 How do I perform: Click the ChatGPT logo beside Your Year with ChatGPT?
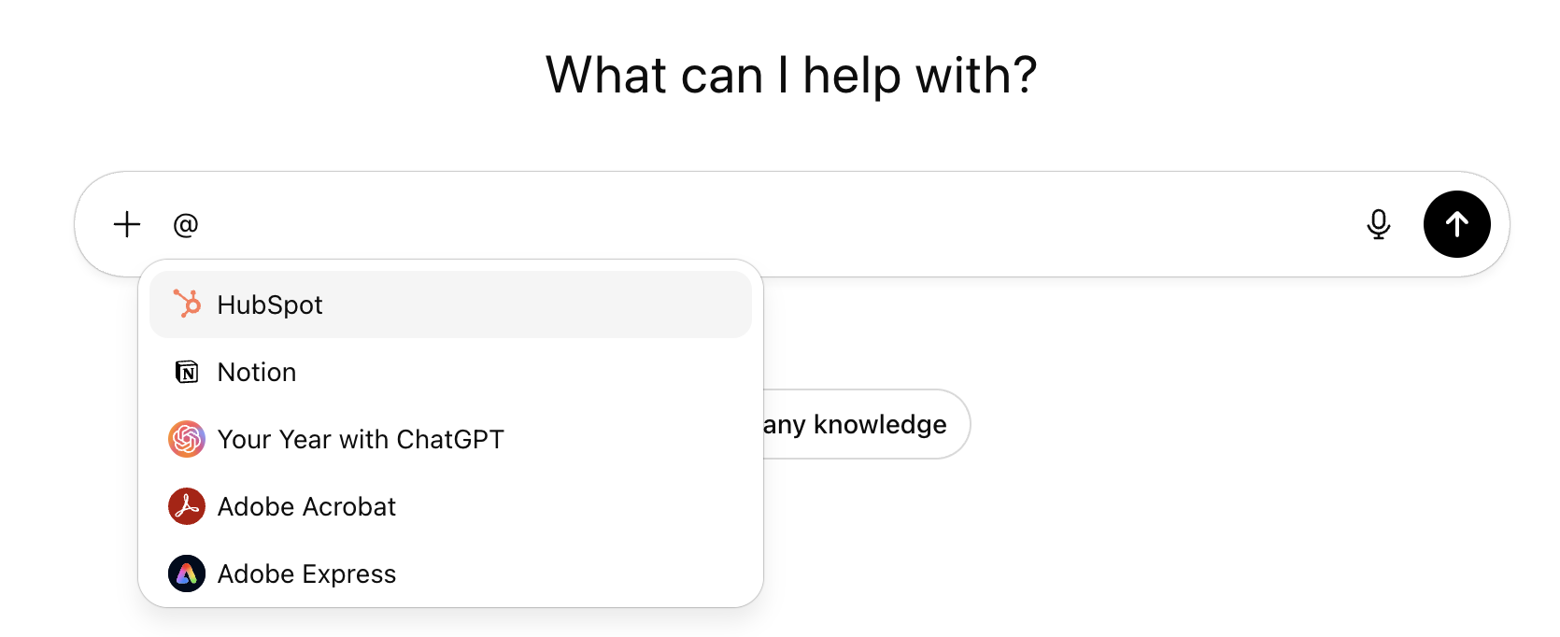pyautogui.click(x=187, y=439)
